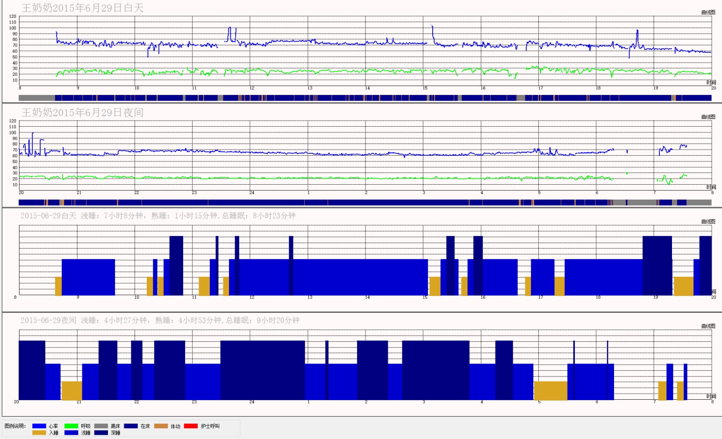This screenshot has height=439, width=722.
Task: Click the 入睡 legend text
Action: [x=53, y=433]
